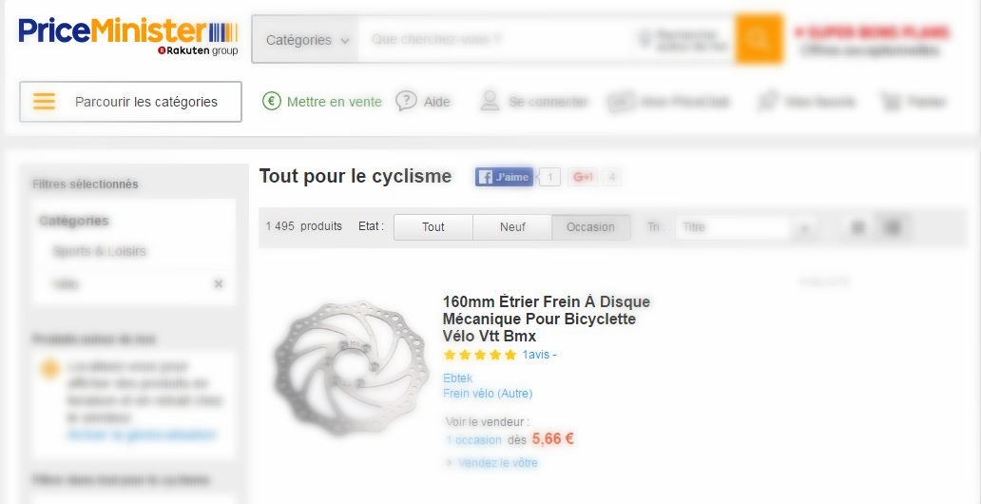Remove the Vélo category filter
981x504 pixels.
[219, 284]
